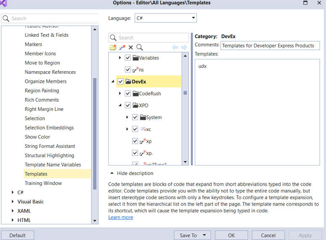Click the OK button
This screenshot has height=240, width=326.
231,235
